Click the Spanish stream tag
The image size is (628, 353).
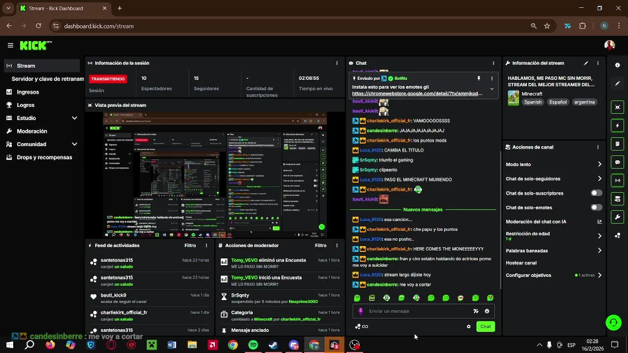tap(533, 102)
